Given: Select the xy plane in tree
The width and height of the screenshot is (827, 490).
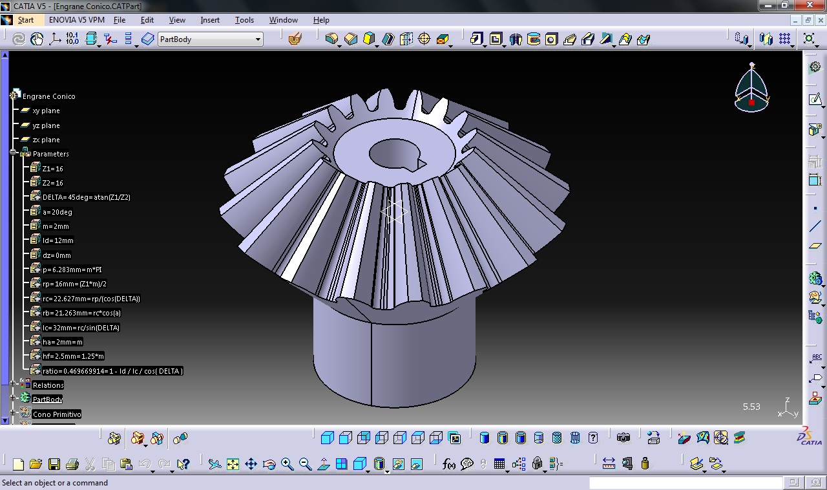Looking at the screenshot, I should (46, 111).
